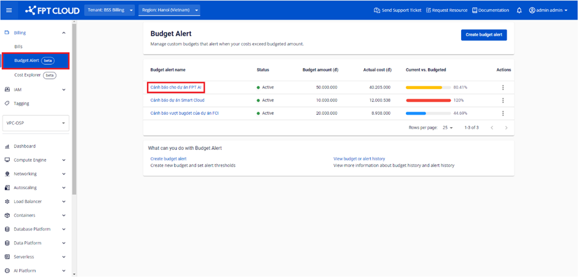Select Cost Explorer in sidebar
The image size is (578, 277).
pyautogui.click(x=28, y=75)
